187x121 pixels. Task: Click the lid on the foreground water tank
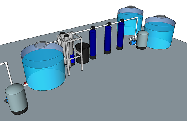pos(41,45)
